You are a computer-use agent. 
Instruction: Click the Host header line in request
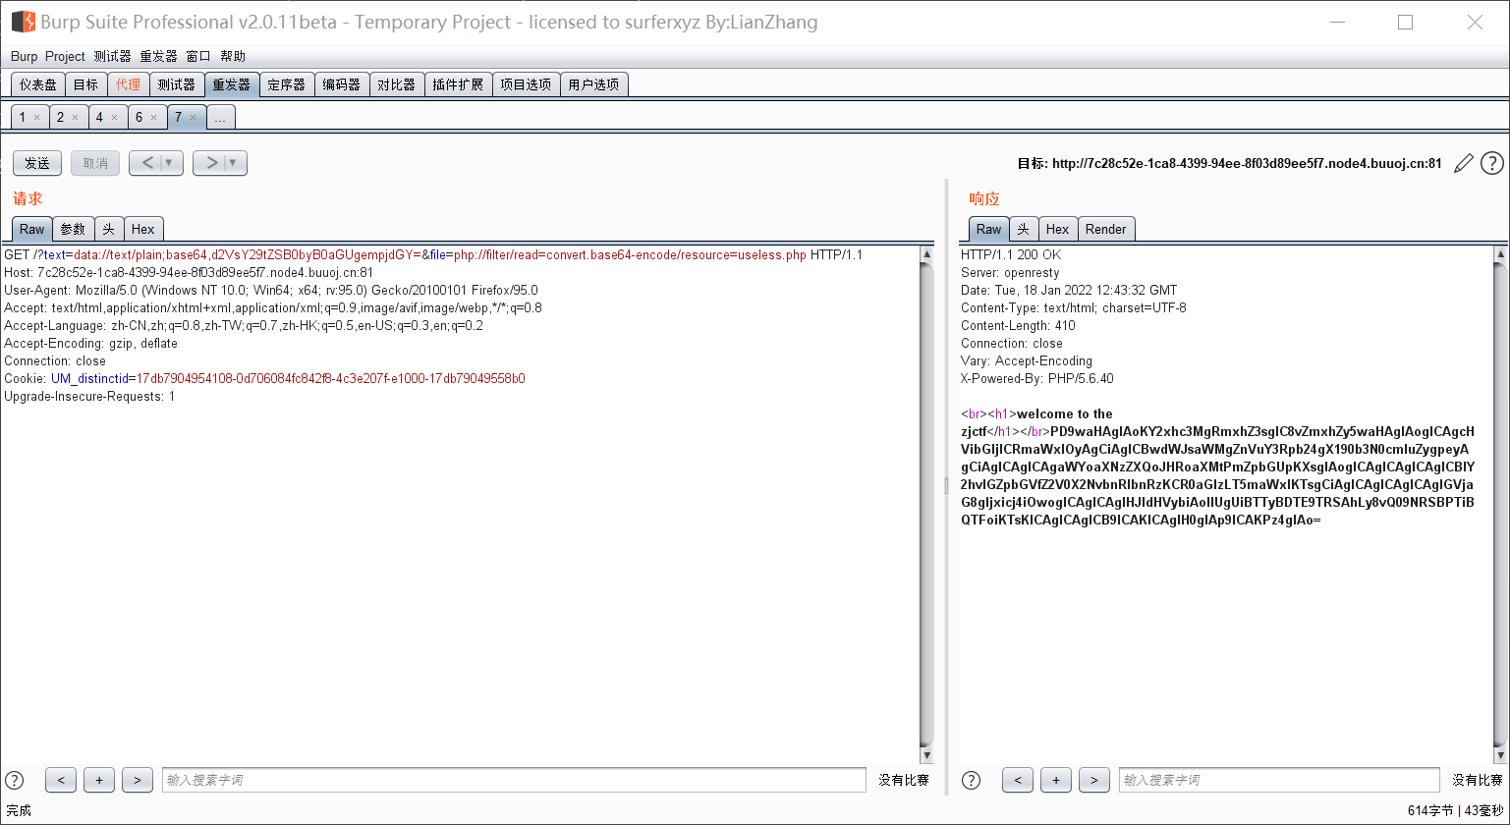[x=189, y=272]
